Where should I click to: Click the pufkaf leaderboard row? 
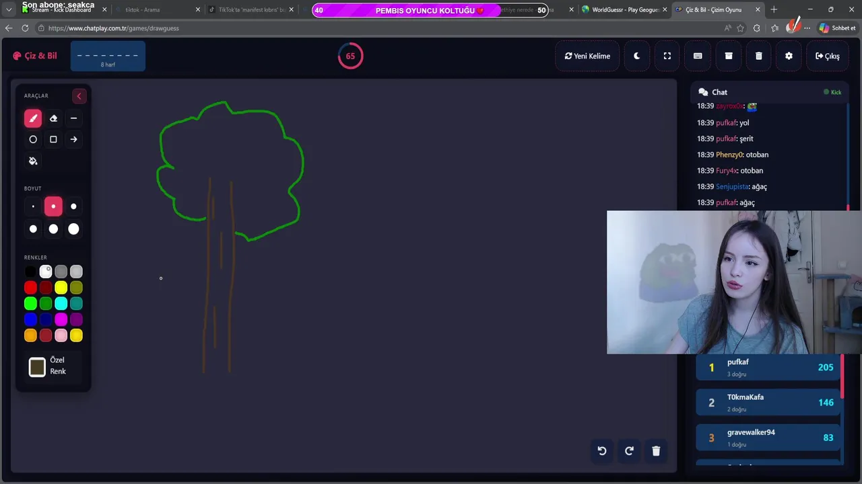tap(768, 368)
